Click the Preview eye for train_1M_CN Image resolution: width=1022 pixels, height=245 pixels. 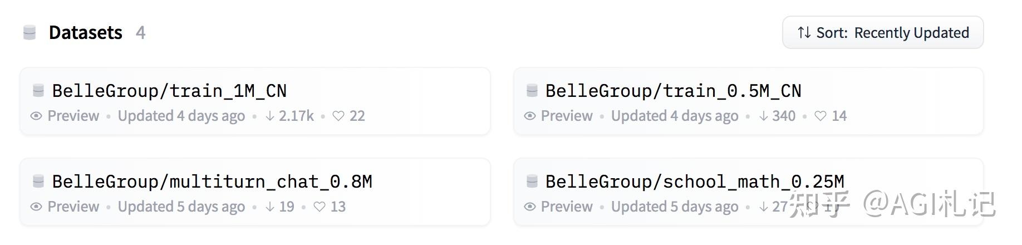[36, 116]
